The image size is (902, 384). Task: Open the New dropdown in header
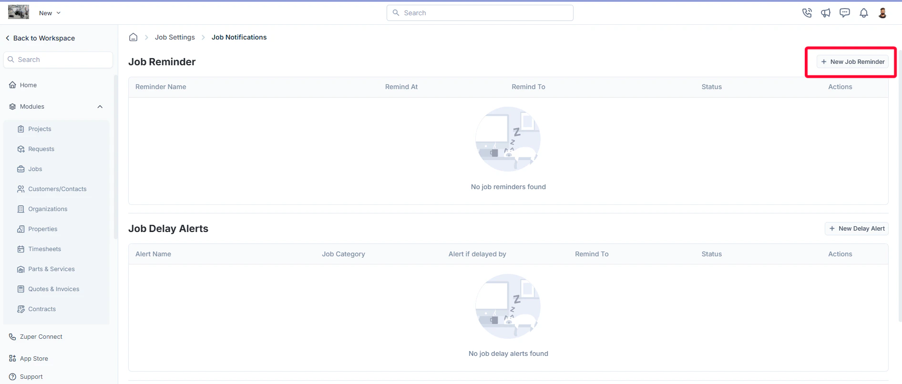(x=50, y=13)
